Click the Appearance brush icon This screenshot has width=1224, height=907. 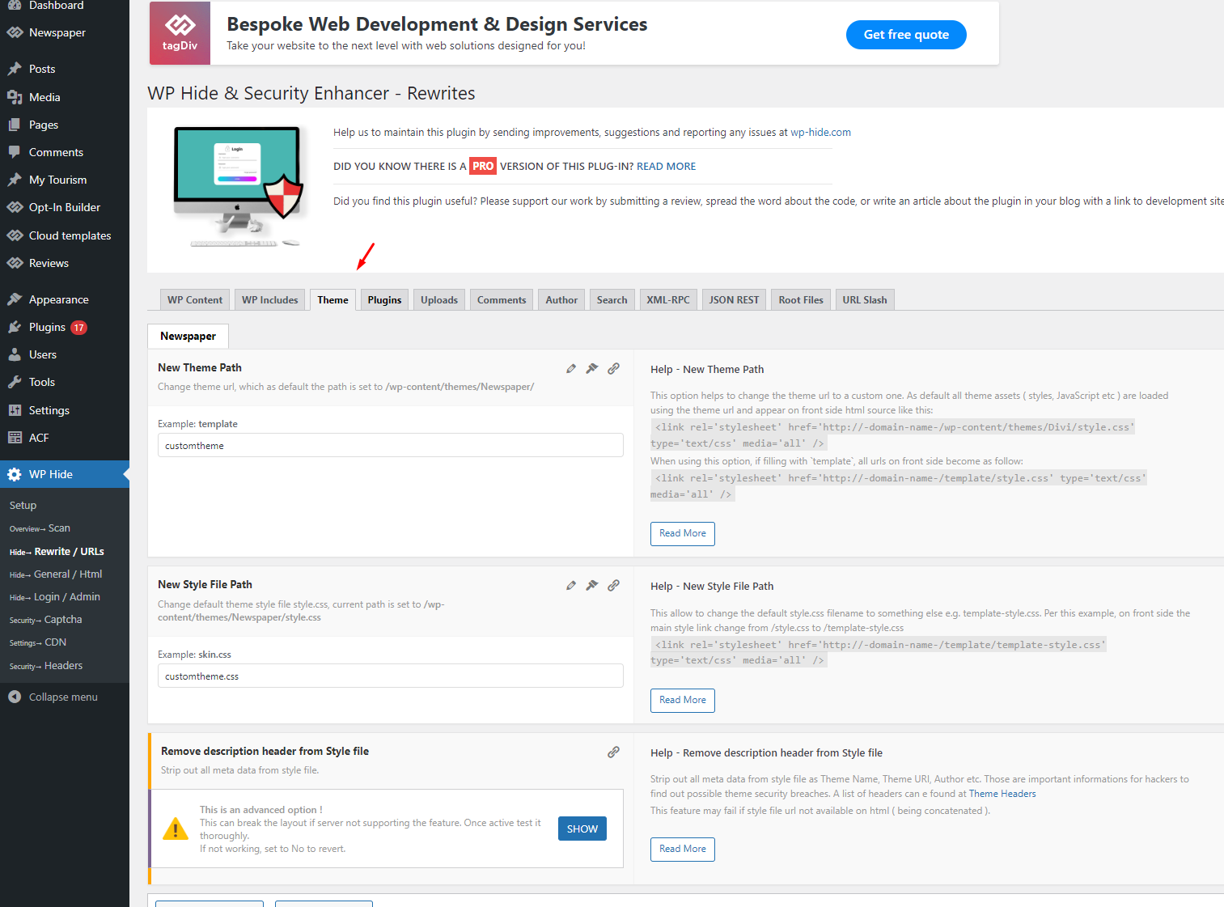click(x=15, y=299)
